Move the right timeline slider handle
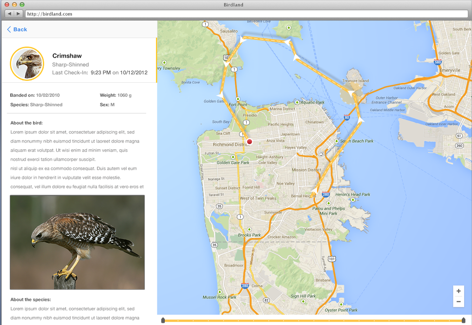This screenshot has height=325, width=472. click(463, 320)
